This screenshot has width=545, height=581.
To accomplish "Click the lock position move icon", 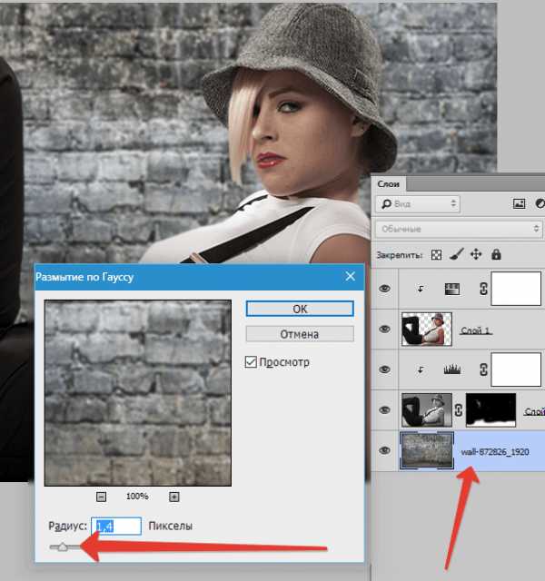I will [476, 254].
